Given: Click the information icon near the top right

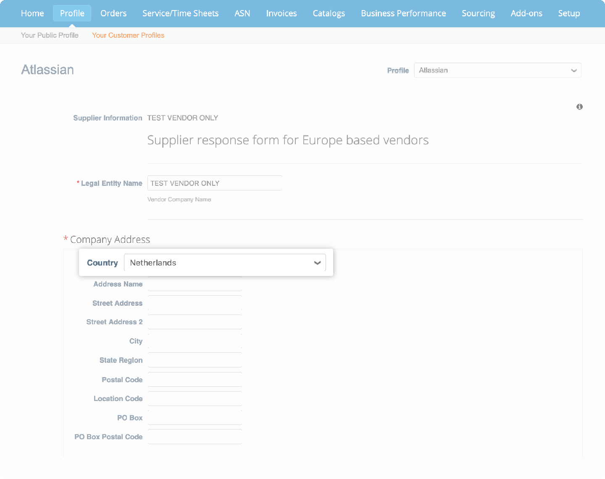Looking at the screenshot, I should pos(579,107).
